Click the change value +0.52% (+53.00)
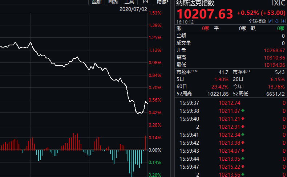This screenshot has height=177, width=287. click(x=261, y=13)
